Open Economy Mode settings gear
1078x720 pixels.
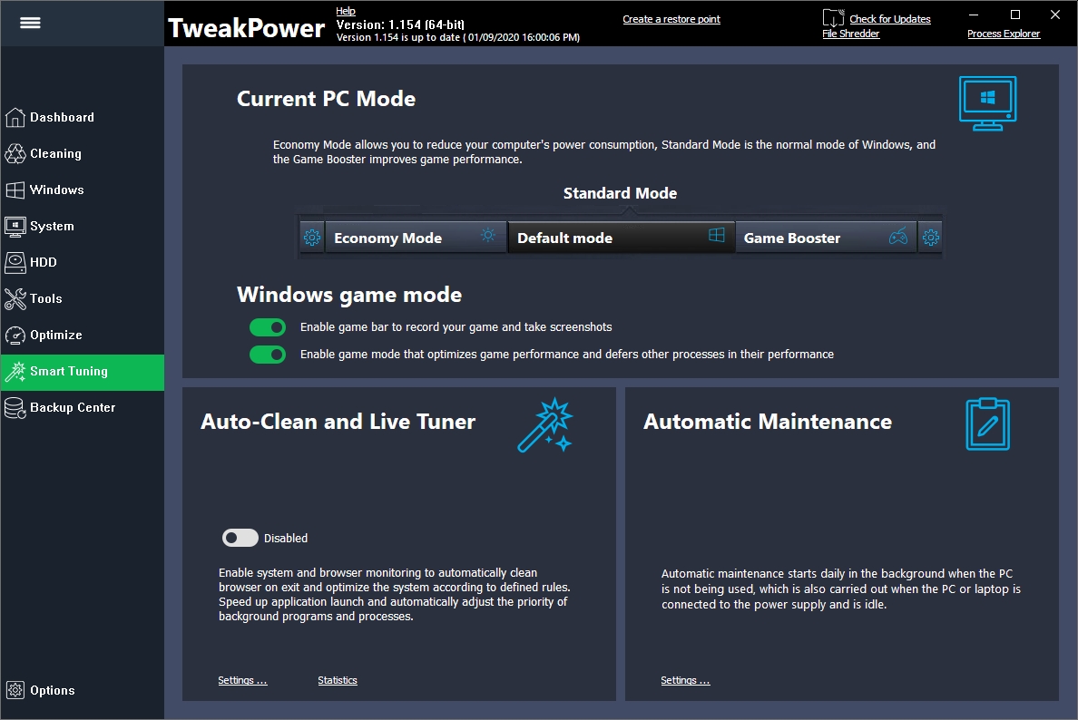312,238
